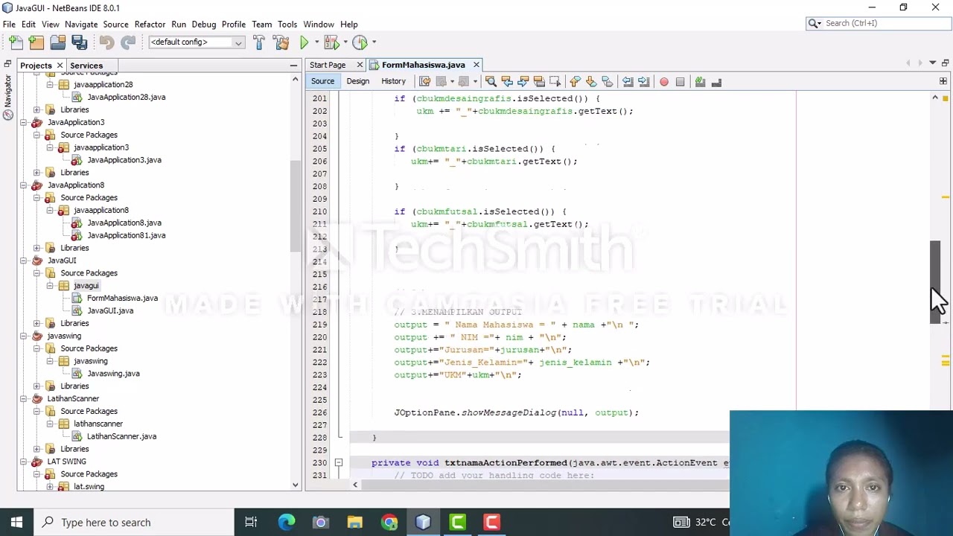Collapse the JavaApplication3 project node

(23, 122)
